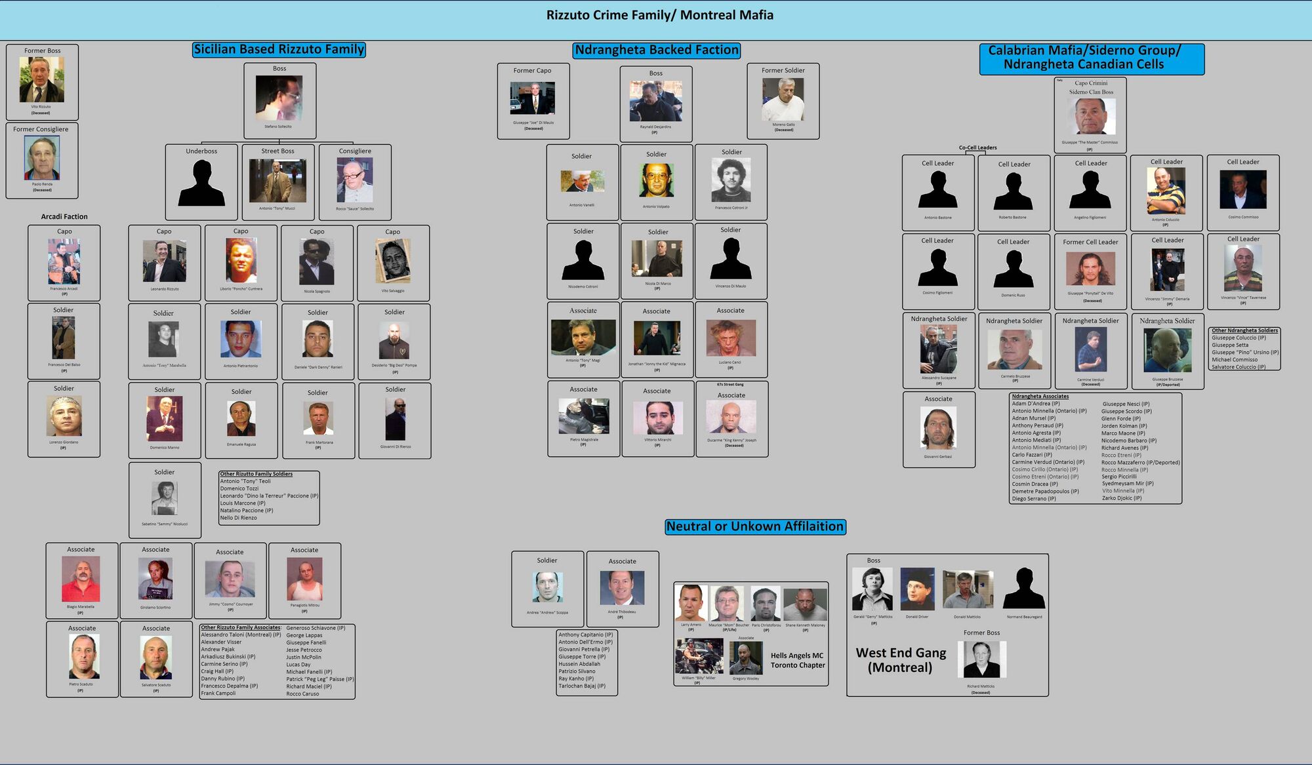Select Panagiotis Mitrou's Associate photo
Viewport: 1312px width, 765px height.
[x=304, y=579]
